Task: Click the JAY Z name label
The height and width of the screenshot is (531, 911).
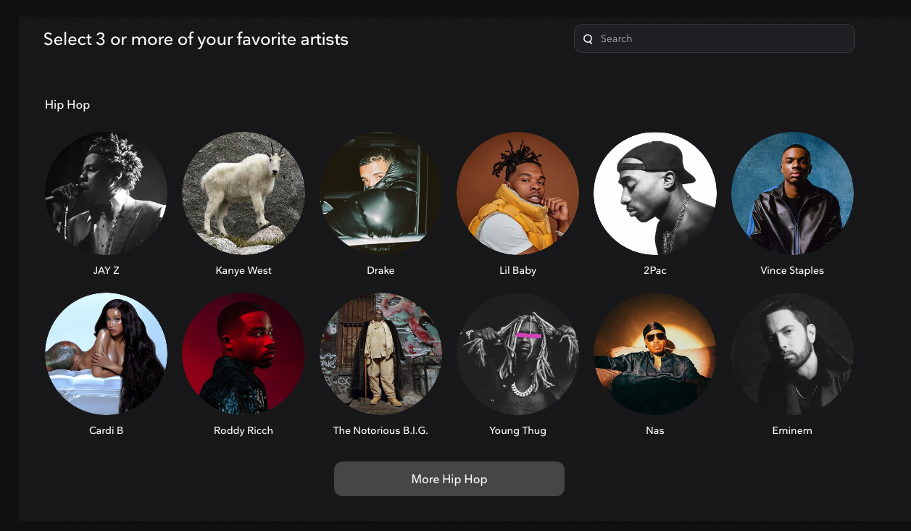Action: 107,270
